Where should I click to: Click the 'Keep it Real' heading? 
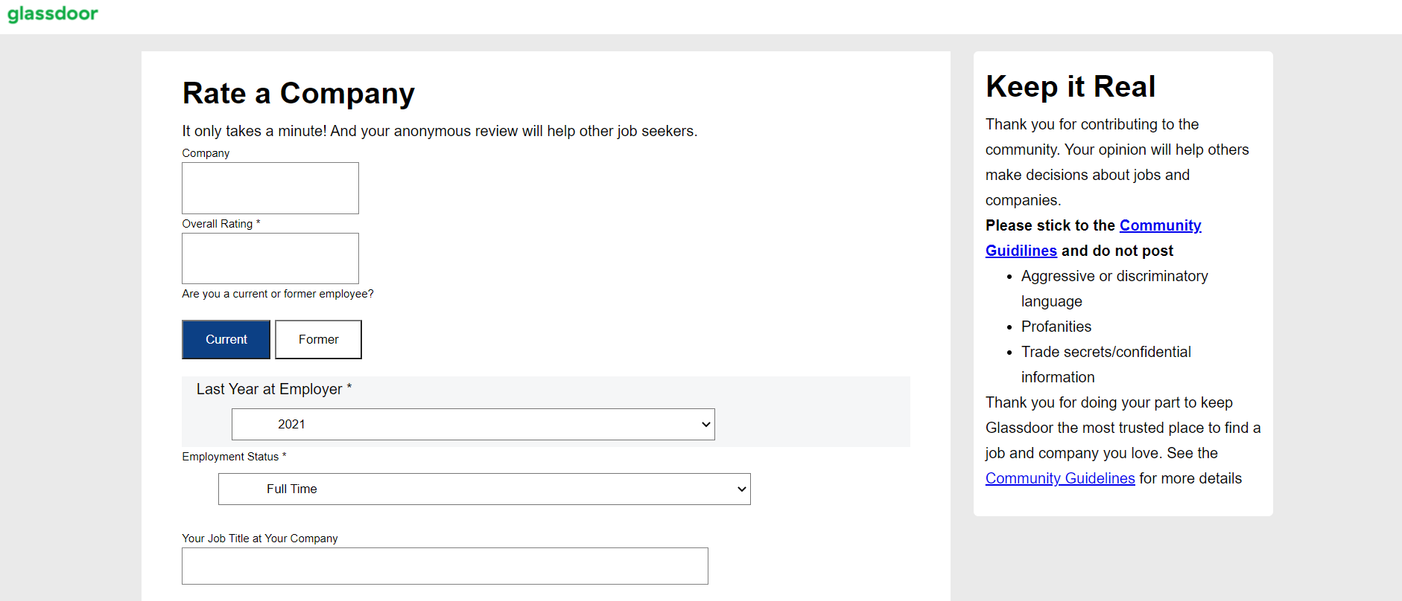1070,86
